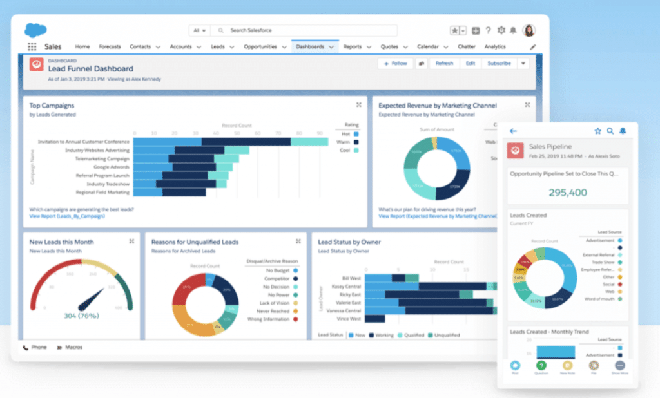The height and width of the screenshot is (398, 660).
Task: Open the Global Actions plus icon
Action: [x=476, y=31]
